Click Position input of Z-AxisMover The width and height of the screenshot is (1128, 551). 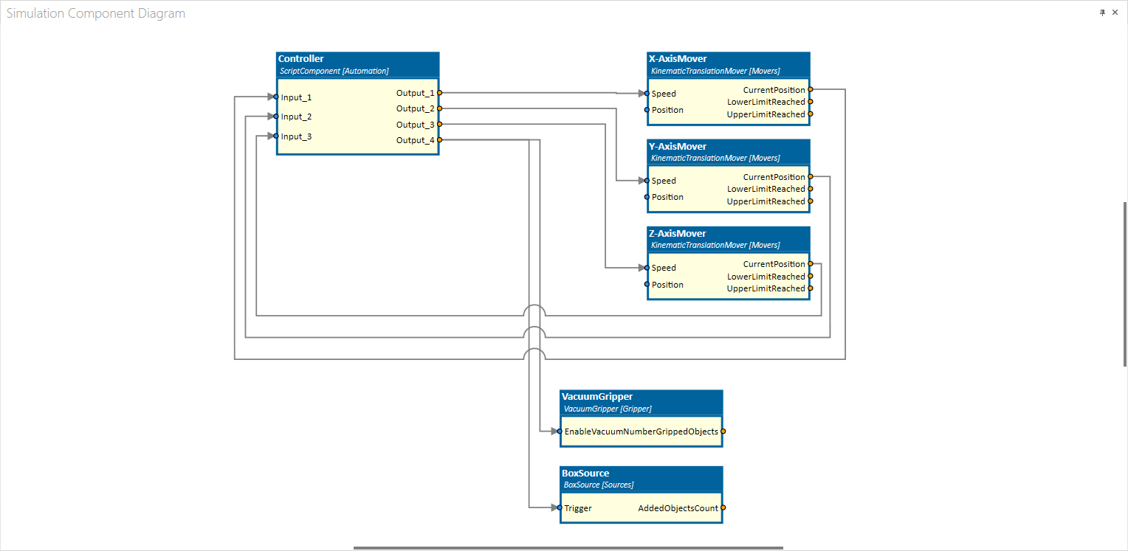647,285
